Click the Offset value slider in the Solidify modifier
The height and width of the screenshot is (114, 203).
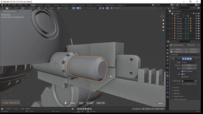pyautogui.click(x=189, y=68)
